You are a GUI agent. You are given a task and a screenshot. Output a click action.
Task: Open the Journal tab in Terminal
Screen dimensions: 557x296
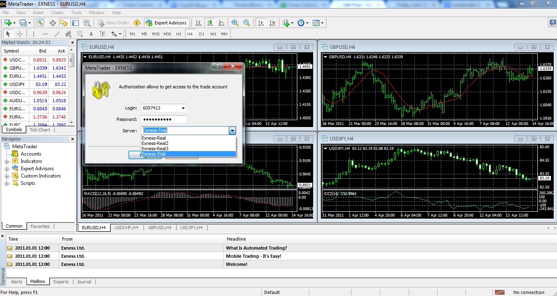pos(84,282)
